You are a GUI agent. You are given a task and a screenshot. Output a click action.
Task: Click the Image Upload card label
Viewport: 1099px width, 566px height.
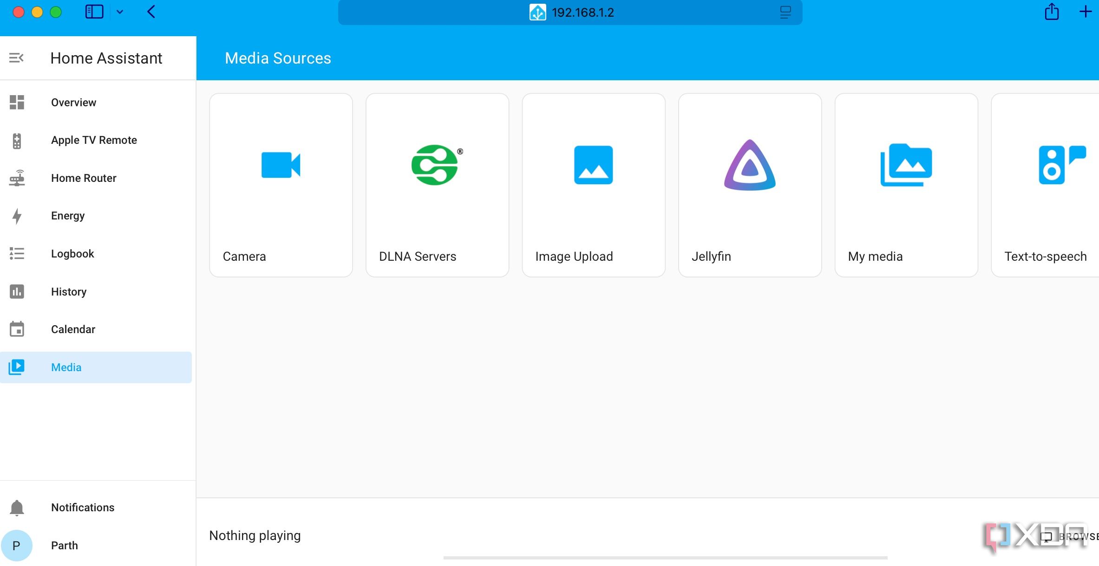(x=574, y=257)
